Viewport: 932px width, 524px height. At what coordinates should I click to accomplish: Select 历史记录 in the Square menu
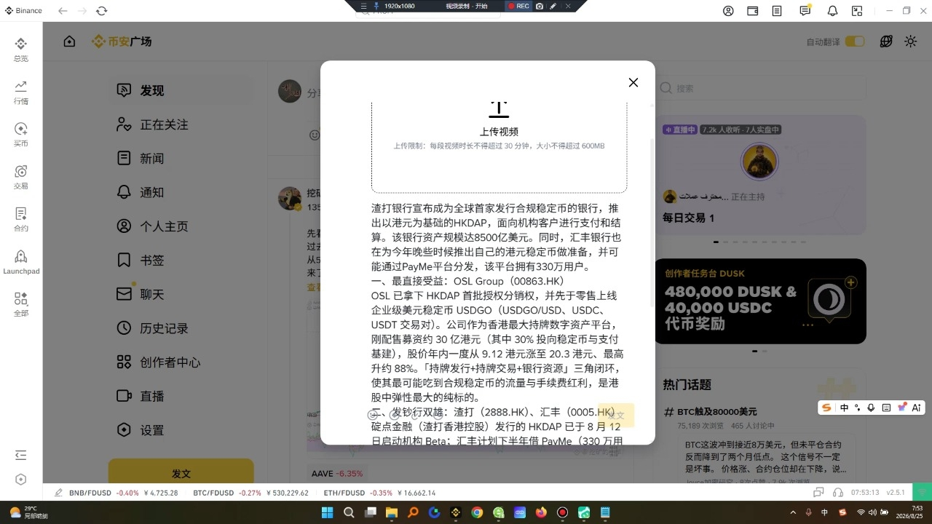coord(181,328)
